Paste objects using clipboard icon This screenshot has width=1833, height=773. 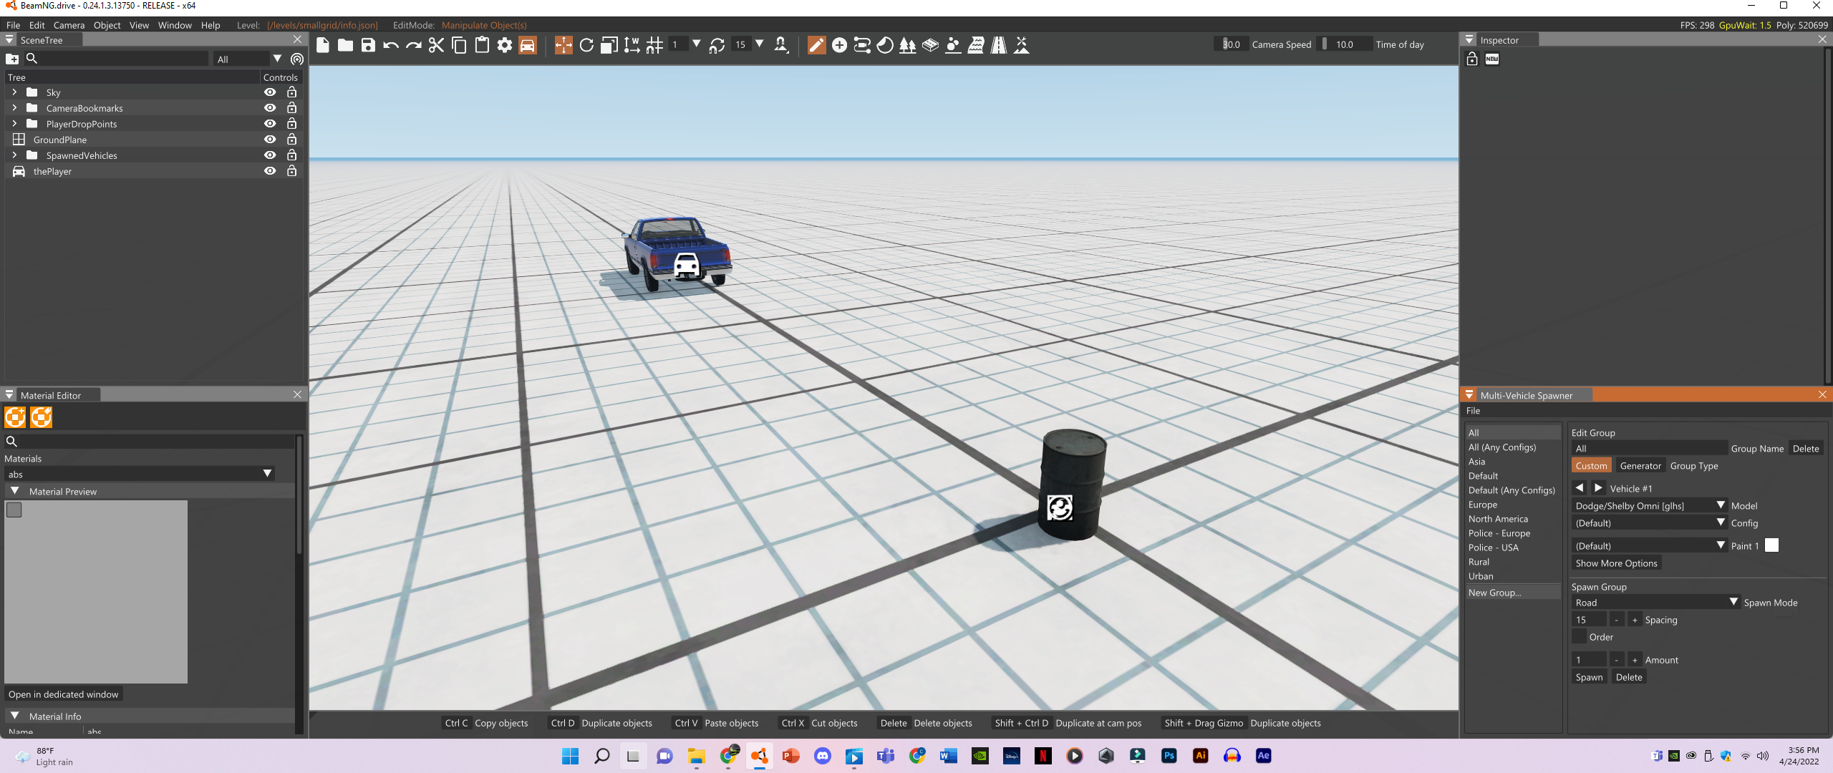482,45
